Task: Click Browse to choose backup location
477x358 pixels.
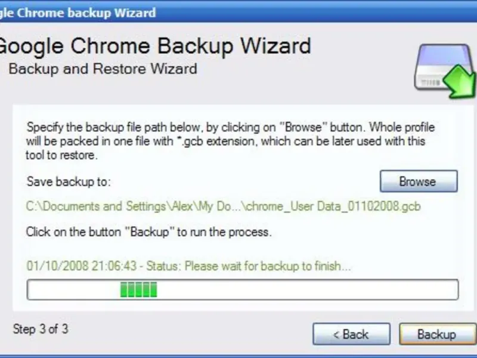Action: pyautogui.click(x=419, y=181)
